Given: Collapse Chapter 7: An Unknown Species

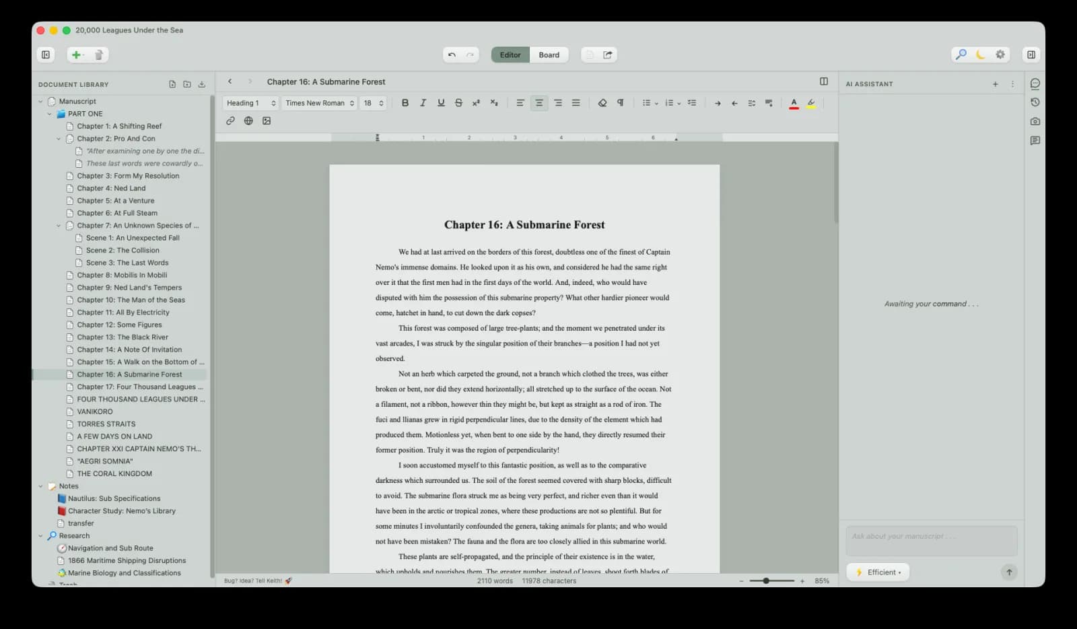Looking at the screenshot, I should pos(59,226).
